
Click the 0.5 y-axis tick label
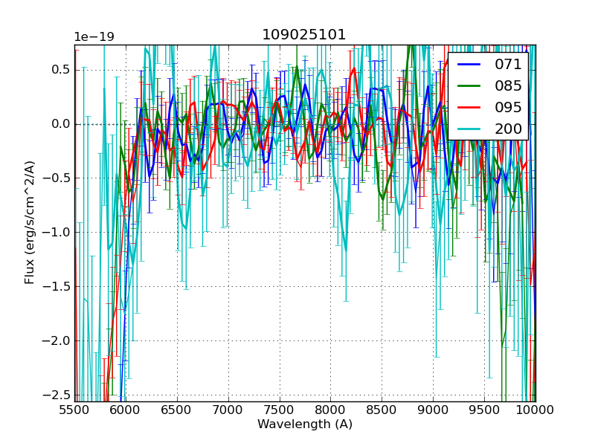61,70
